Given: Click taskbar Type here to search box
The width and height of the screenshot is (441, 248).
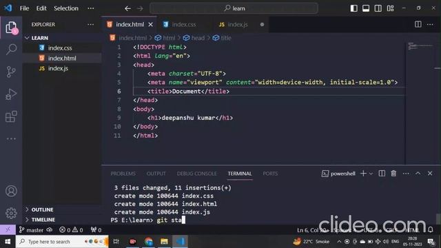Looking at the screenshot, I should pos(62,242).
